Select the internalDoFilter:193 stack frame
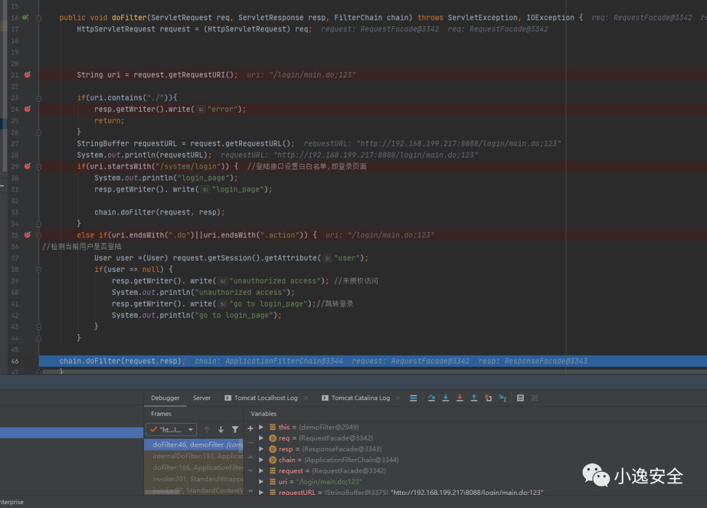Viewport: 707px width, 508px height. coord(194,456)
